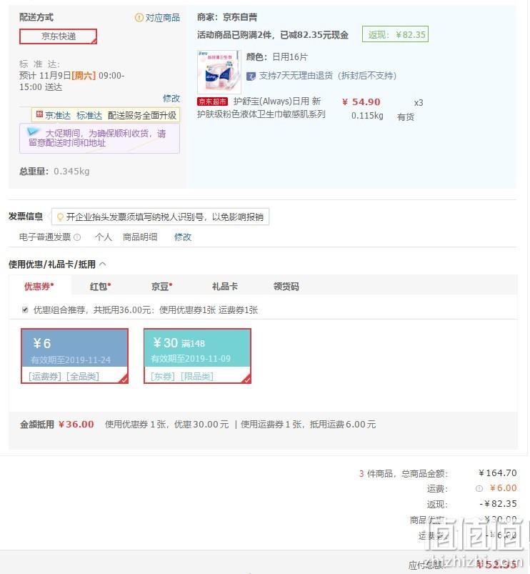Switch to the 京豆 tab
This screenshot has height=574, width=530.
coord(161,286)
